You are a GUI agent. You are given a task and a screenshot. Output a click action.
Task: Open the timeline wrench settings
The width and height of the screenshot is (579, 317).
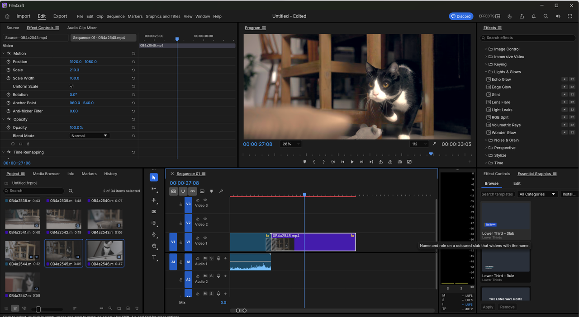tap(221, 191)
